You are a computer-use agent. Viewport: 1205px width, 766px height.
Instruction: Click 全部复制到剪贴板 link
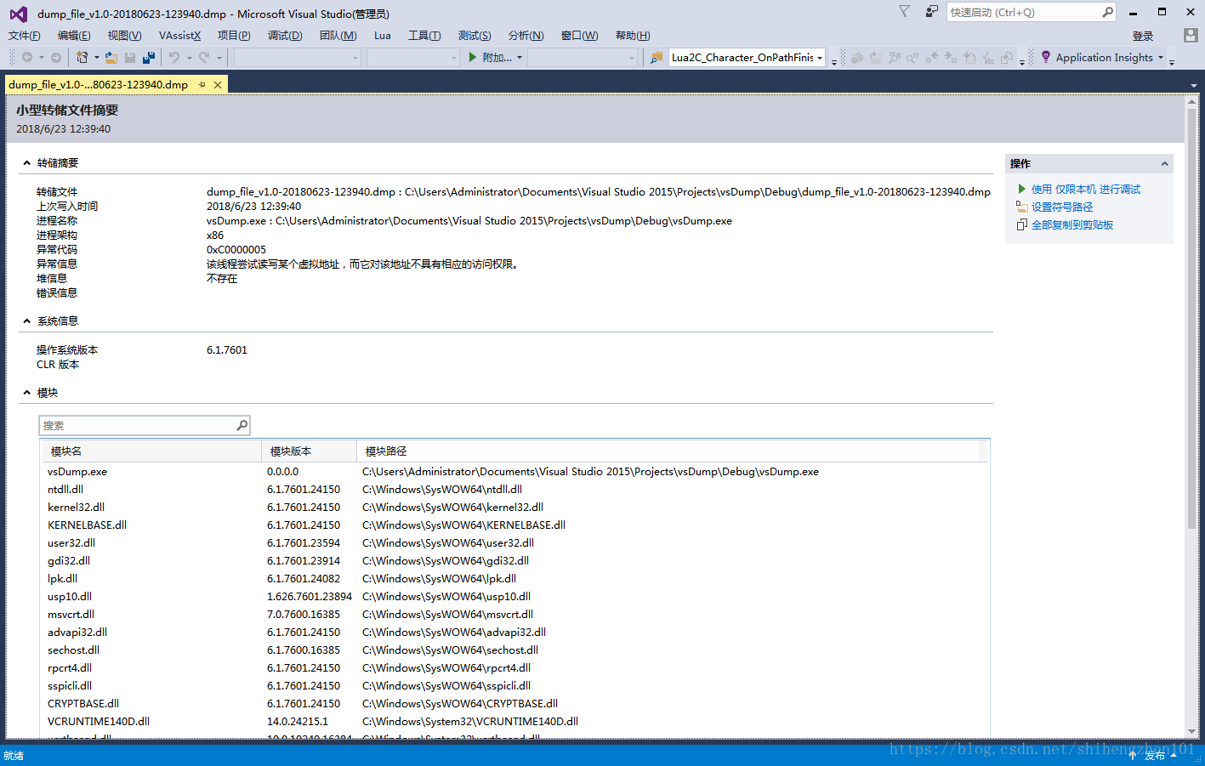pos(1072,225)
